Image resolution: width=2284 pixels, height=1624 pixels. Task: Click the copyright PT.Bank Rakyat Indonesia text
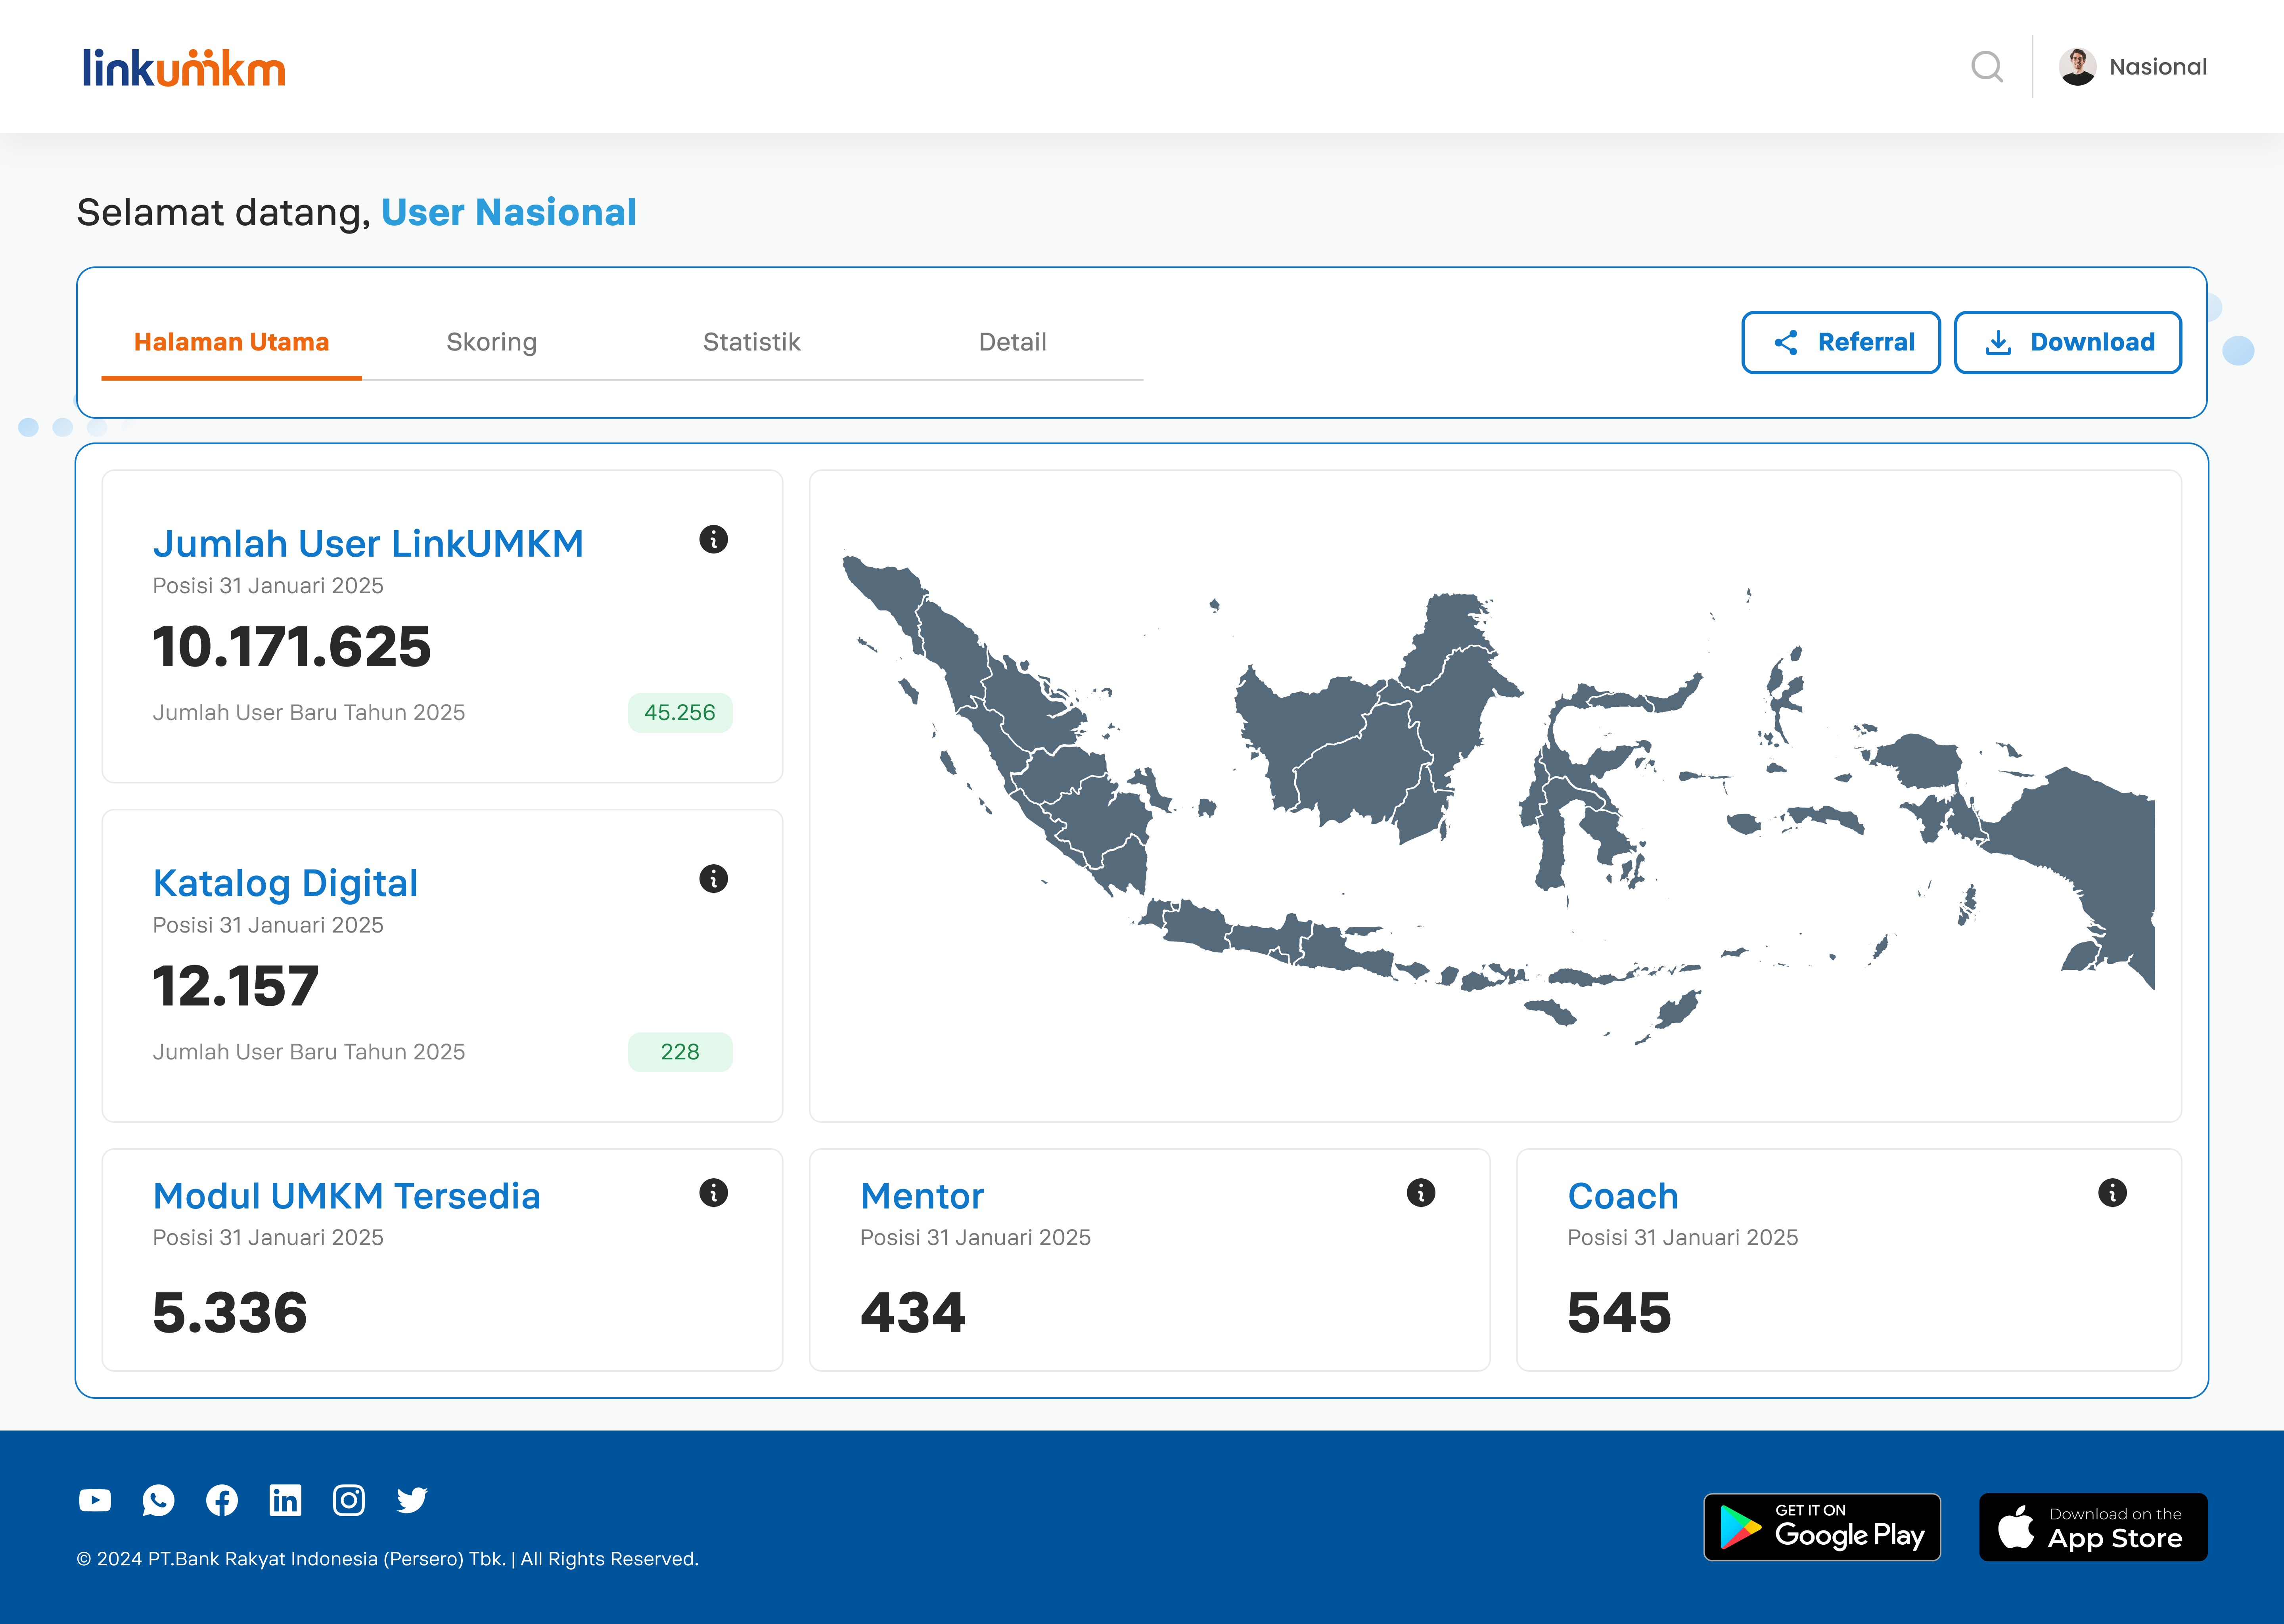tap(388, 1559)
